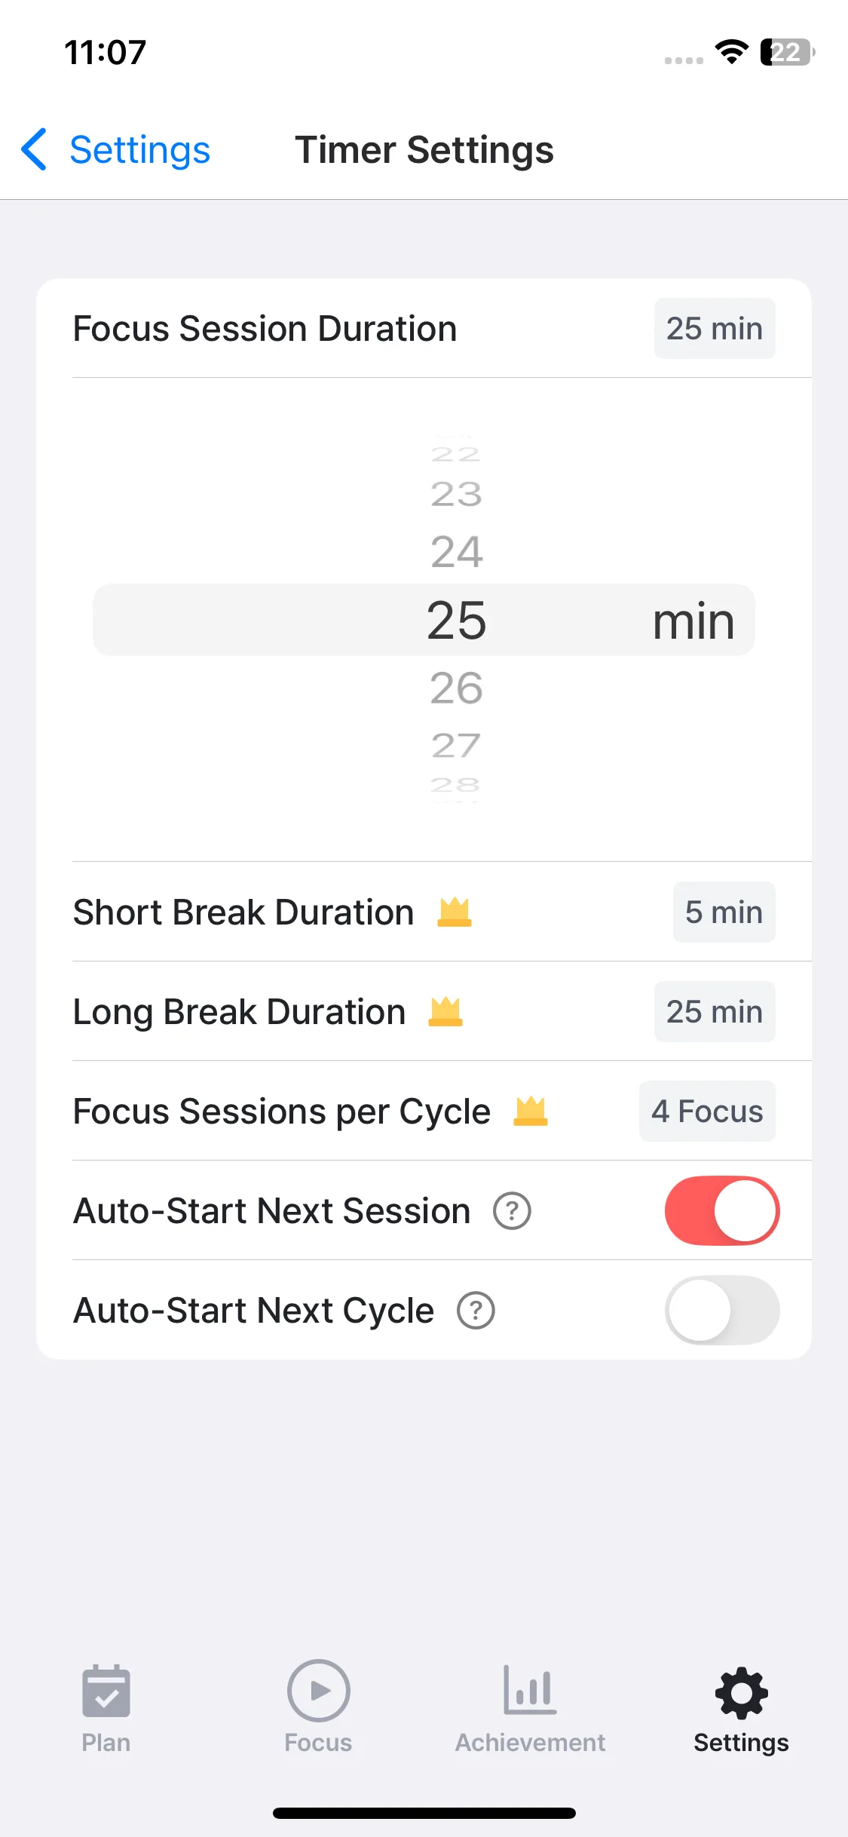The width and height of the screenshot is (848, 1837).
Task: Open the 4 Focus sessions per cycle selector
Action: [x=706, y=1112]
